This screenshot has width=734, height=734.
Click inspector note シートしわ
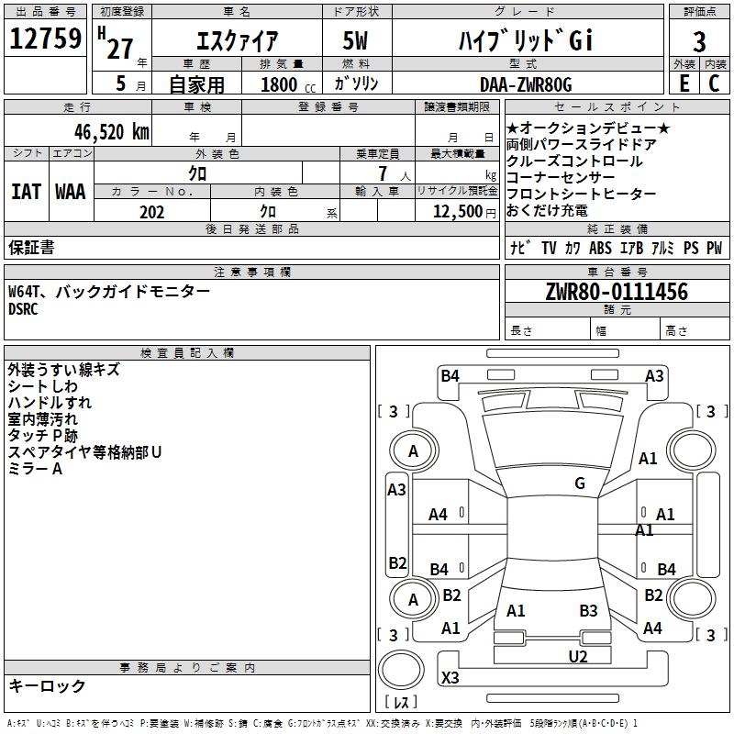pos(42,386)
